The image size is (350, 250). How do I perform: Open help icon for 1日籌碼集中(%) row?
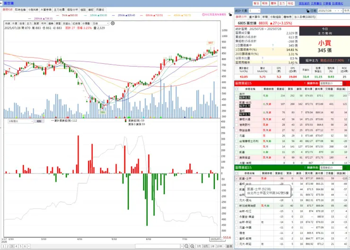point(273,50)
